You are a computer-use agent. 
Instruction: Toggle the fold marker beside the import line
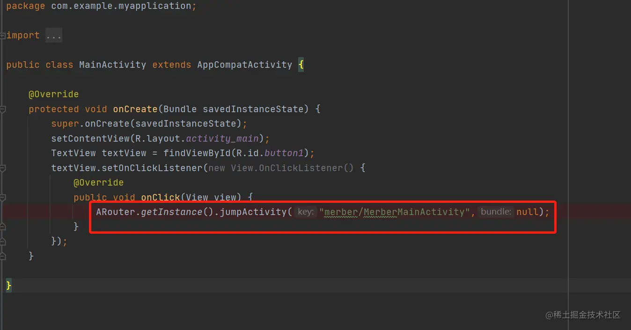[3, 36]
